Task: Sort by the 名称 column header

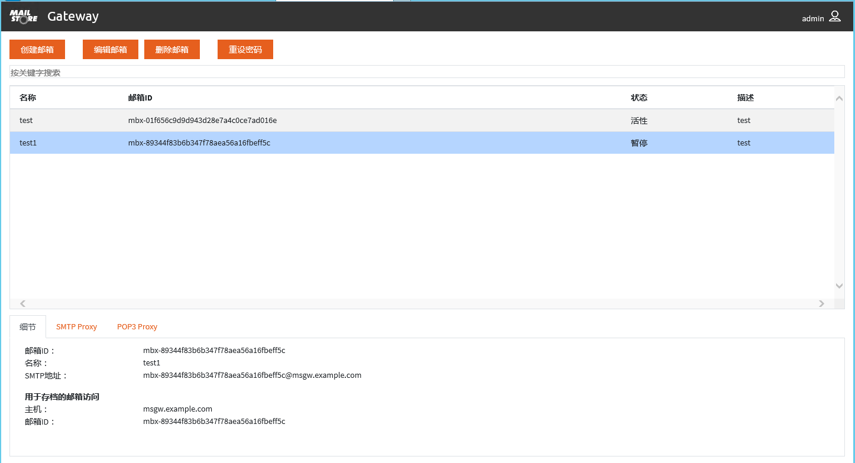Action: click(28, 98)
